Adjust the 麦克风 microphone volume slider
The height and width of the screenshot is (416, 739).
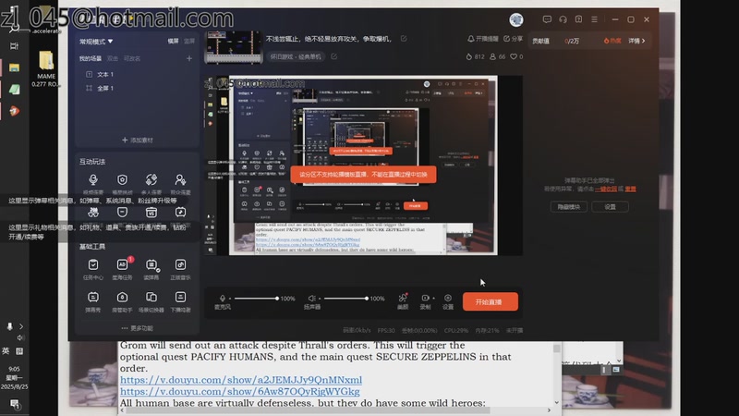256,299
